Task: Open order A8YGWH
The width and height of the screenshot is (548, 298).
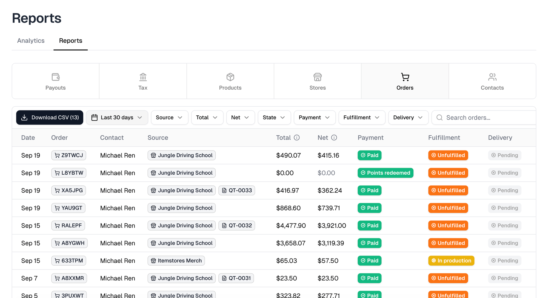Action: (x=70, y=243)
